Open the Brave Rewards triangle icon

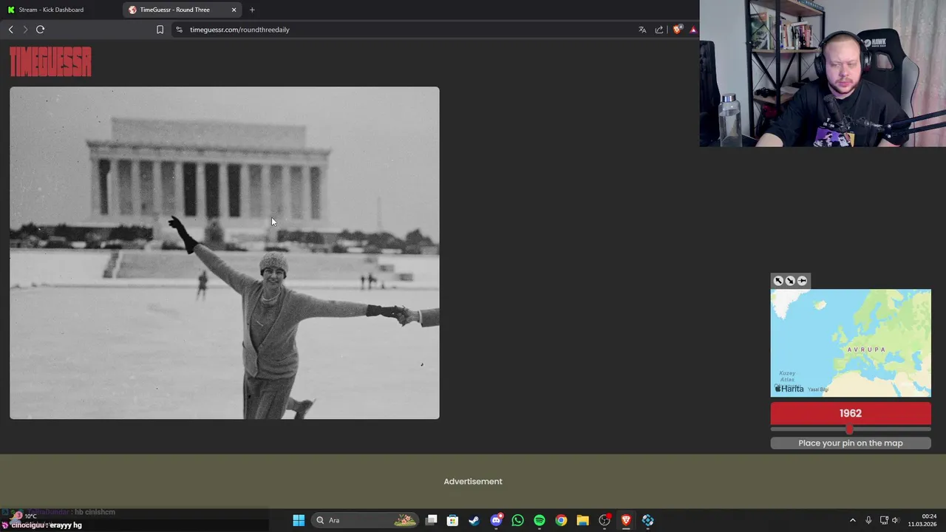693,30
